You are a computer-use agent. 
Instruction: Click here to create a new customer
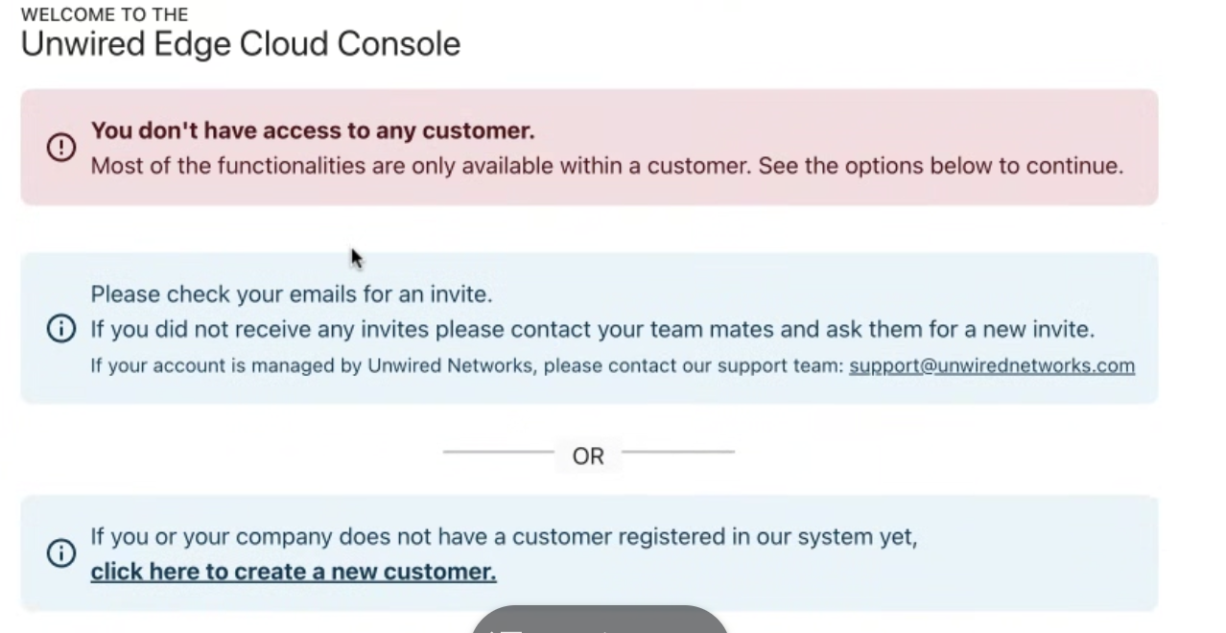pyautogui.click(x=293, y=572)
